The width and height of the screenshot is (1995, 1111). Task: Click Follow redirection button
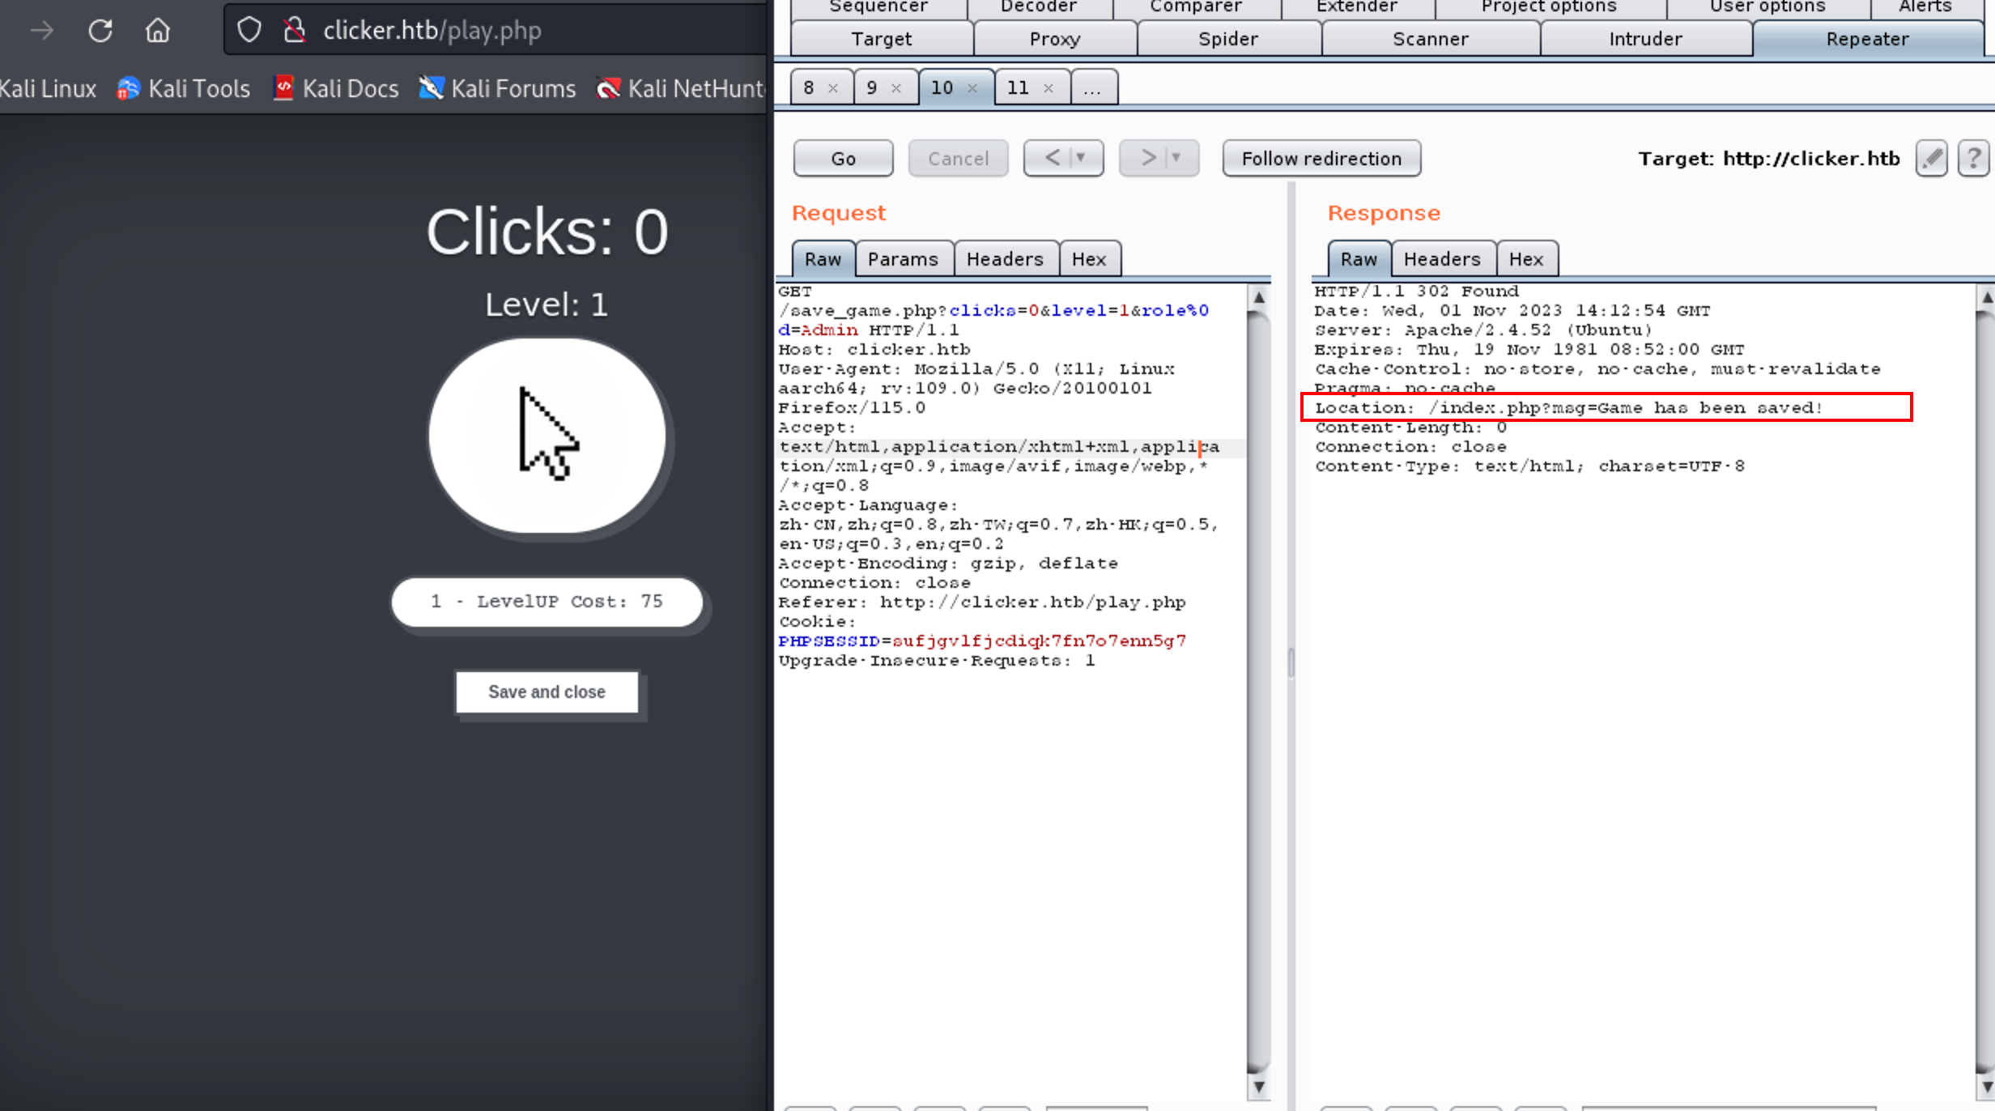pos(1321,159)
